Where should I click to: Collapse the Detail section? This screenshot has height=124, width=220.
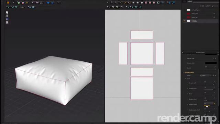(x=186, y=79)
